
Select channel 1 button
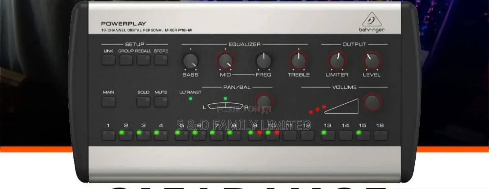(108, 135)
